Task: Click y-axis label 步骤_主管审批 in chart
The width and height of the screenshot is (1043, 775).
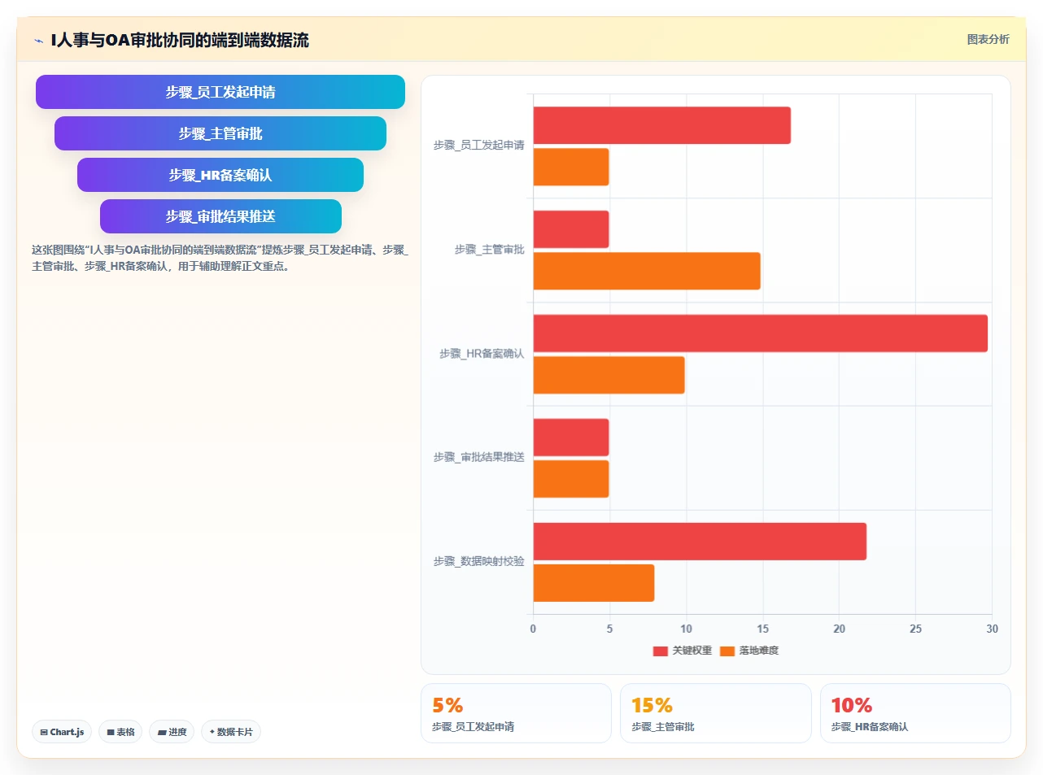Action: click(x=489, y=250)
